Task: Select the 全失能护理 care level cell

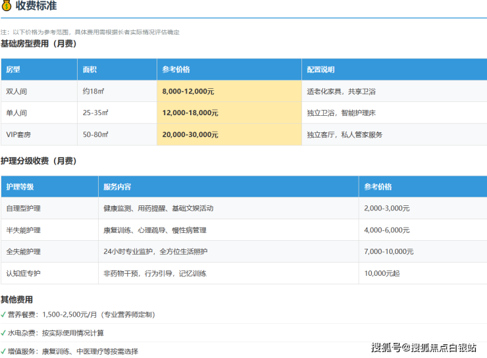Action: [23, 251]
